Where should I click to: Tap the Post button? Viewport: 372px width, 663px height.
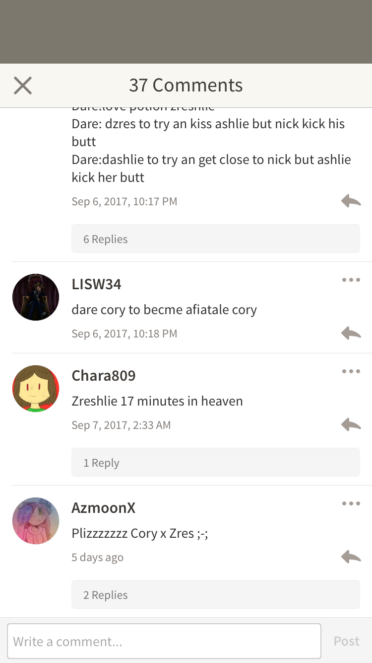(x=346, y=641)
